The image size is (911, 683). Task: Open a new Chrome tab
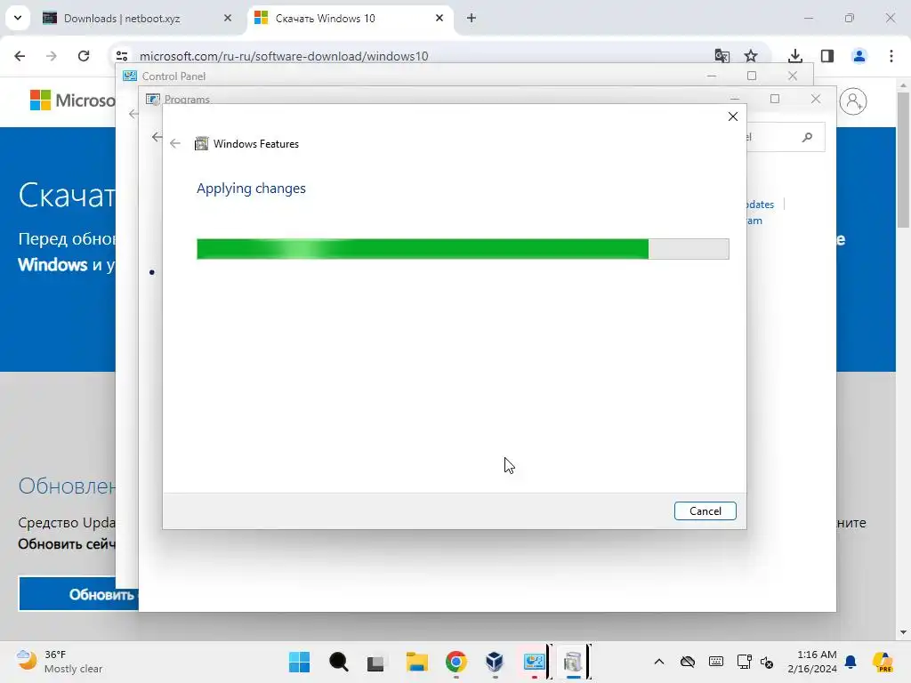pos(472,19)
